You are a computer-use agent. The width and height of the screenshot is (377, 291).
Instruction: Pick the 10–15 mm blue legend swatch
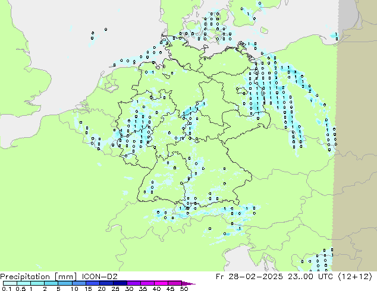pos(78,283)
